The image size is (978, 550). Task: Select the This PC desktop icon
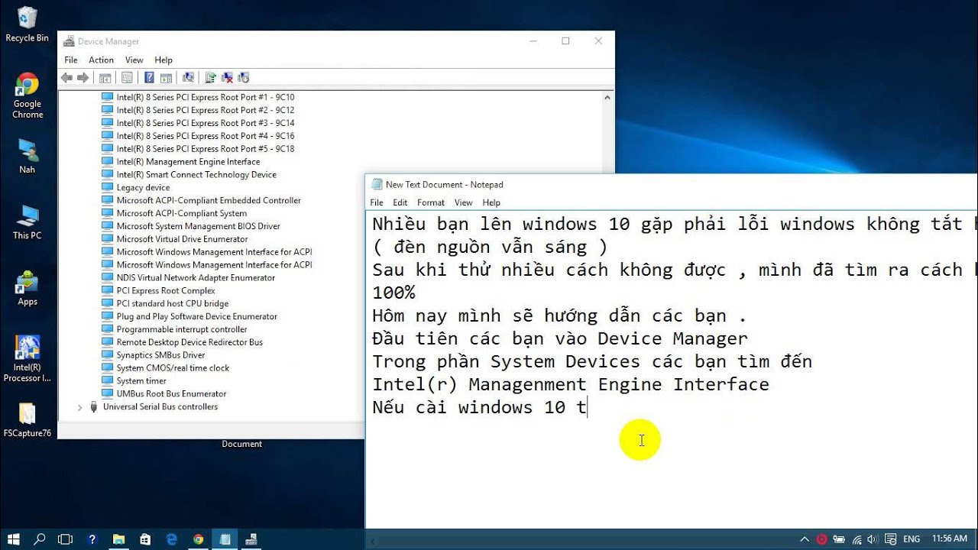[28, 222]
